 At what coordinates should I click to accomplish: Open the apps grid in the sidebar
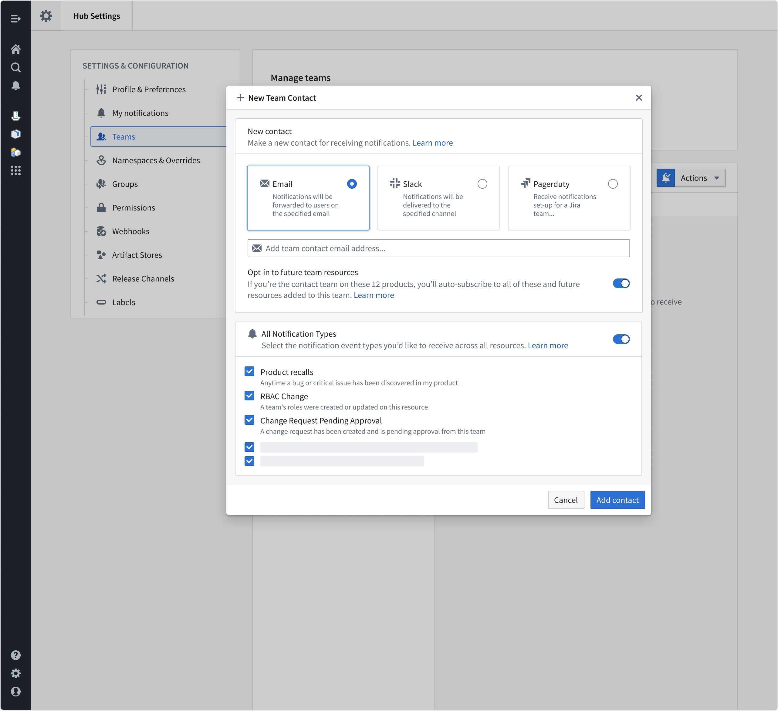16,170
